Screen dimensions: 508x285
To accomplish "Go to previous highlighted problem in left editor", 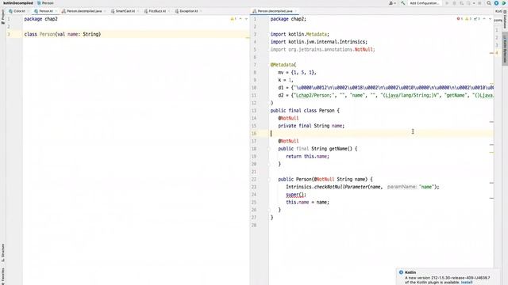I will point(241,19).
